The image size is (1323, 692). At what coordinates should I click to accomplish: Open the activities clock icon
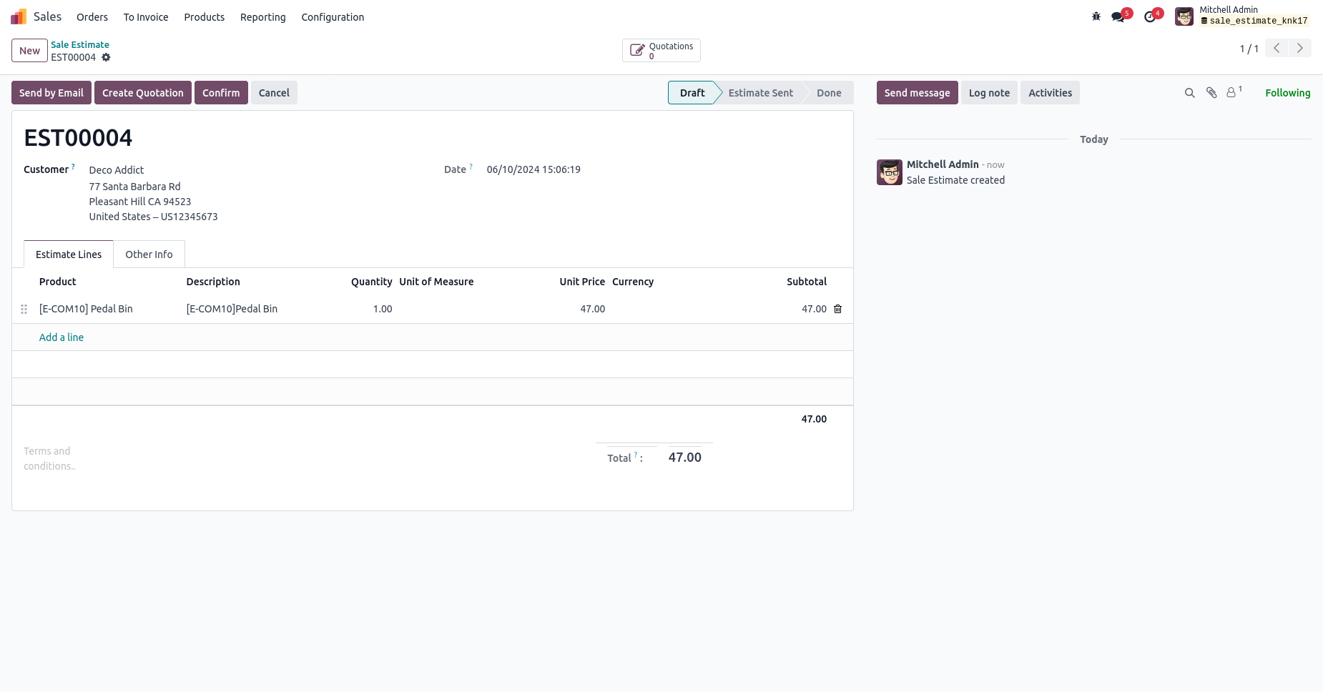tap(1150, 16)
